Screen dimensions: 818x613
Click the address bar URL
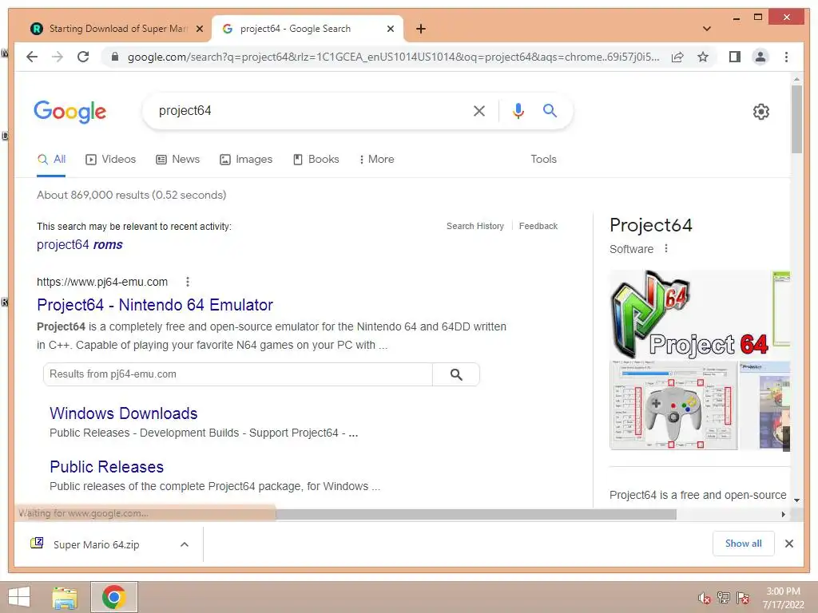393,57
